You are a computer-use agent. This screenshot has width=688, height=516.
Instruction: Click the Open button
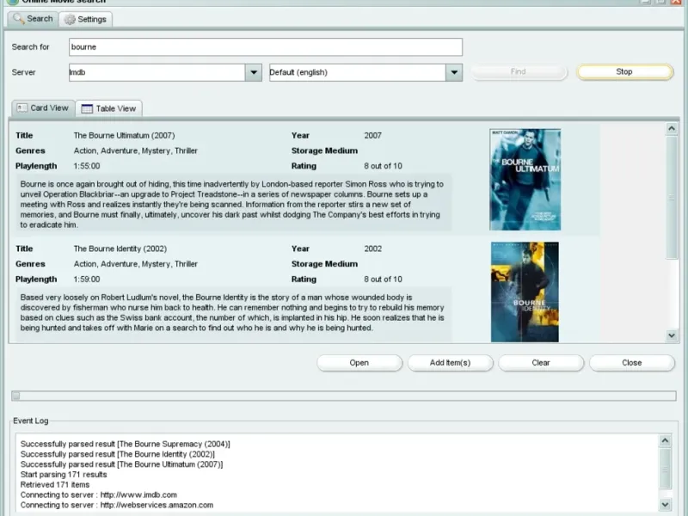(359, 363)
